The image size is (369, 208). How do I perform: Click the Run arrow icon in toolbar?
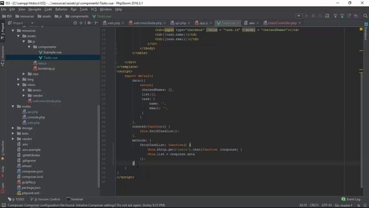306,16
